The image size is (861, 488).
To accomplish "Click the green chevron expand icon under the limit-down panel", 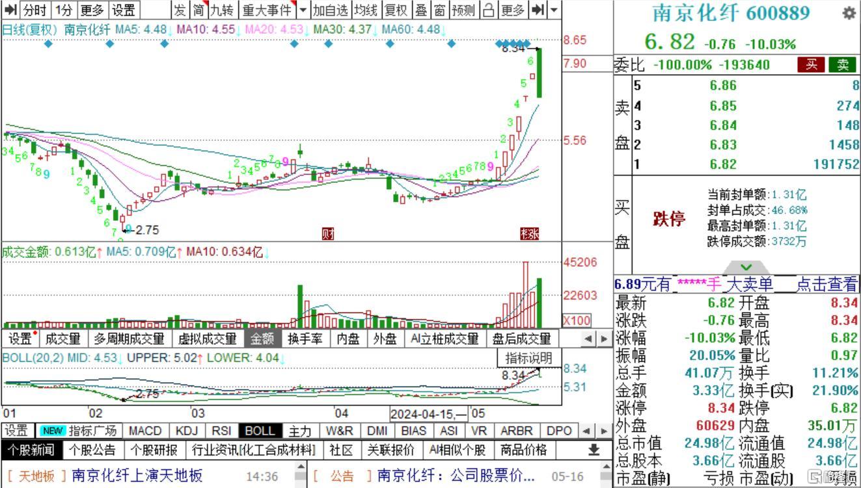I will [x=746, y=267].
